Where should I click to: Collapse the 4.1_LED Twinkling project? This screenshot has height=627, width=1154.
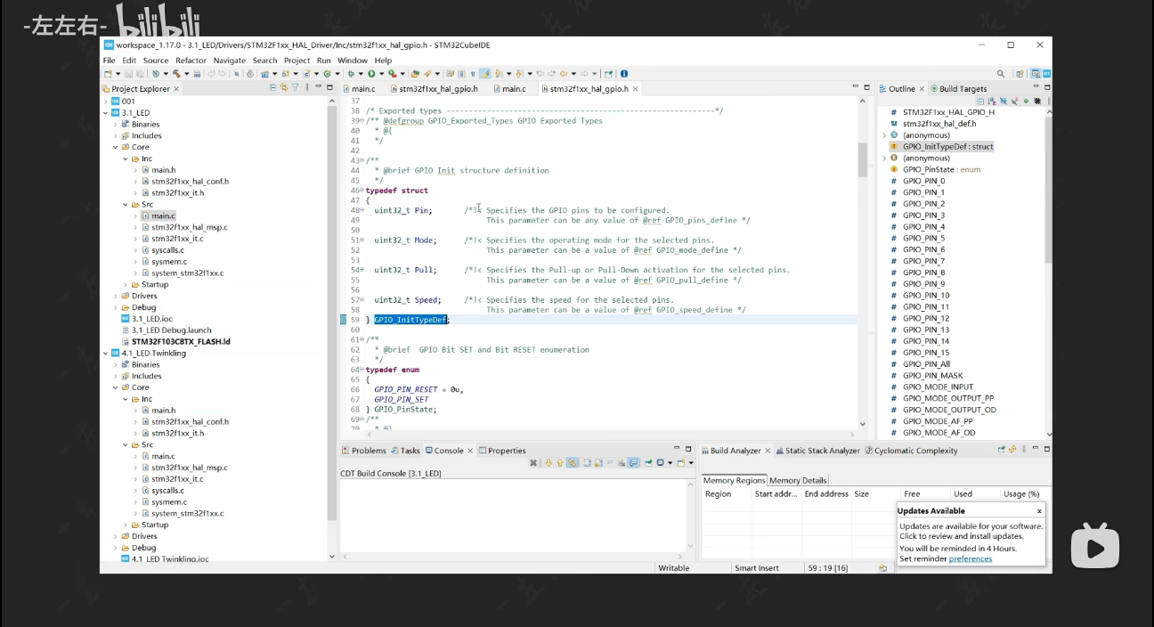pos(106,354)
